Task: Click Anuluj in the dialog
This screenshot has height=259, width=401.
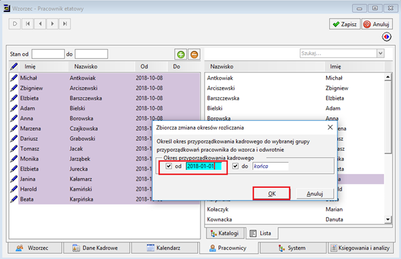Action: (315, 193)
